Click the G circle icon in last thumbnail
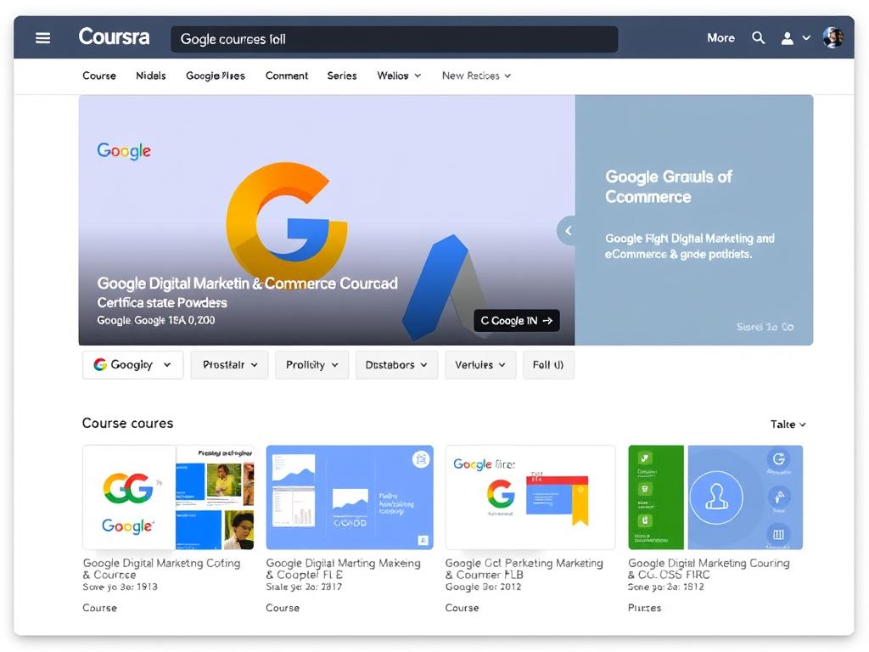Viewport: 869px width, 652px height. 779,458
